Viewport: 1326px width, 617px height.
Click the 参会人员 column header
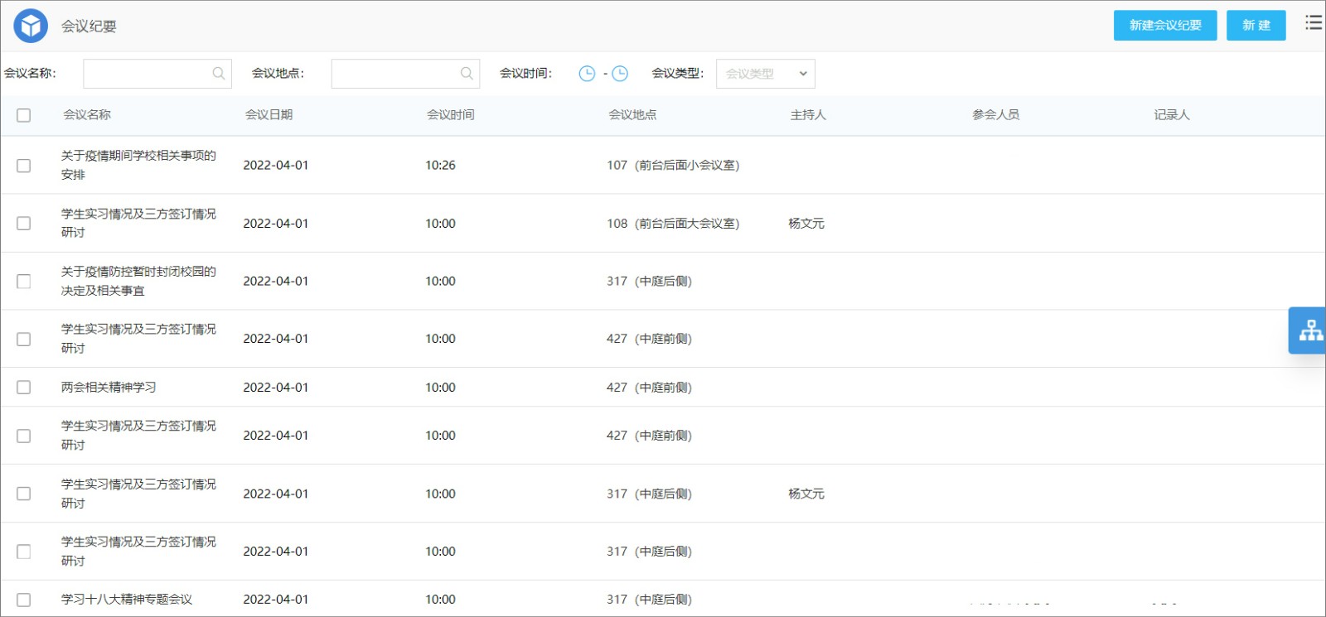click(996, 115)
